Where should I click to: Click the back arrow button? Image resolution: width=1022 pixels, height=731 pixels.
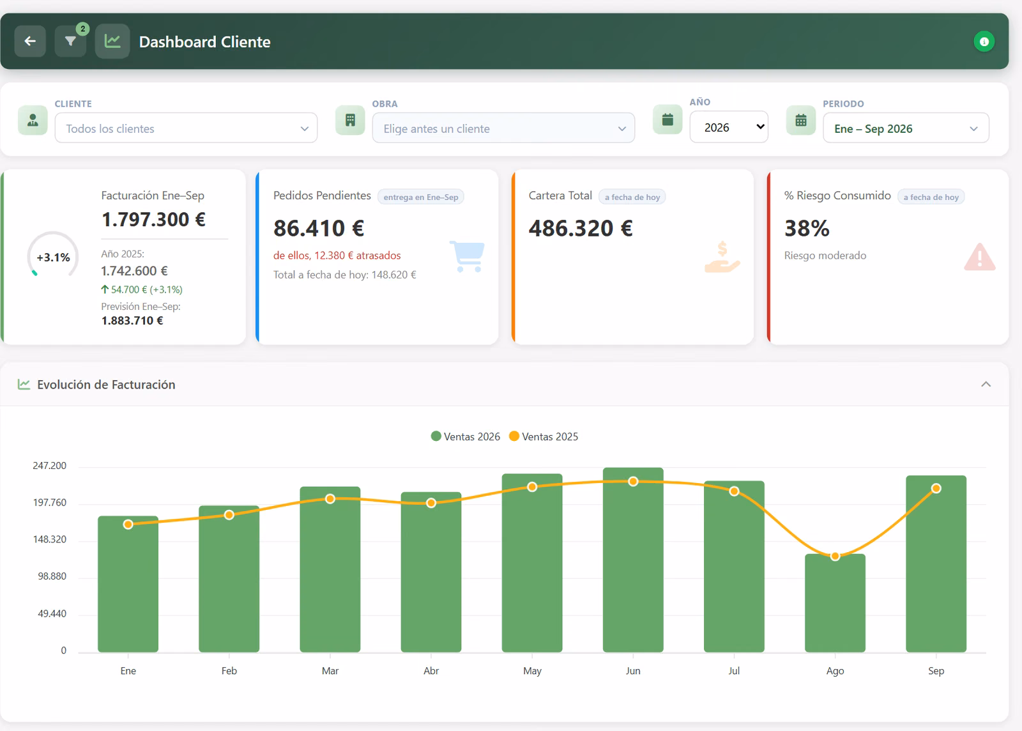30,42
